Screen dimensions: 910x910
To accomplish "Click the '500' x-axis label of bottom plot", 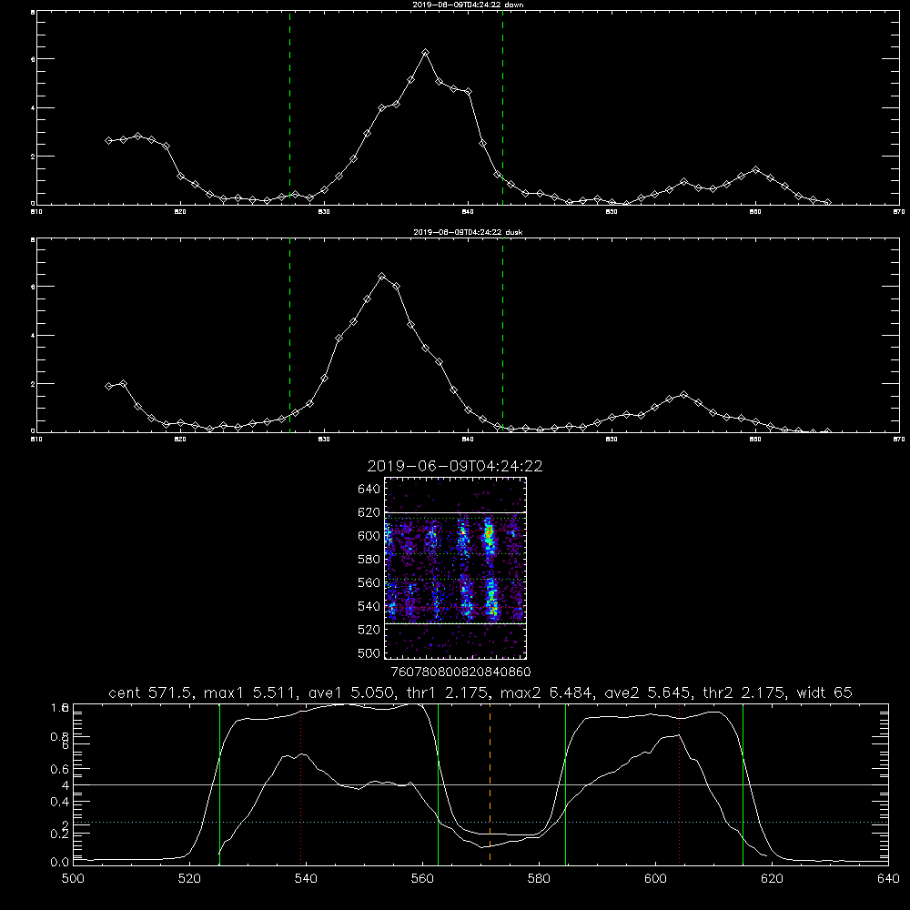I will (73, 879).
